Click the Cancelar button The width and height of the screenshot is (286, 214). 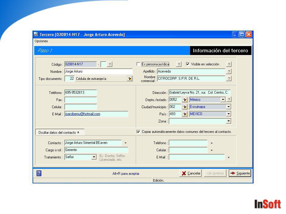pyautogui.click(x=191, y=173)
